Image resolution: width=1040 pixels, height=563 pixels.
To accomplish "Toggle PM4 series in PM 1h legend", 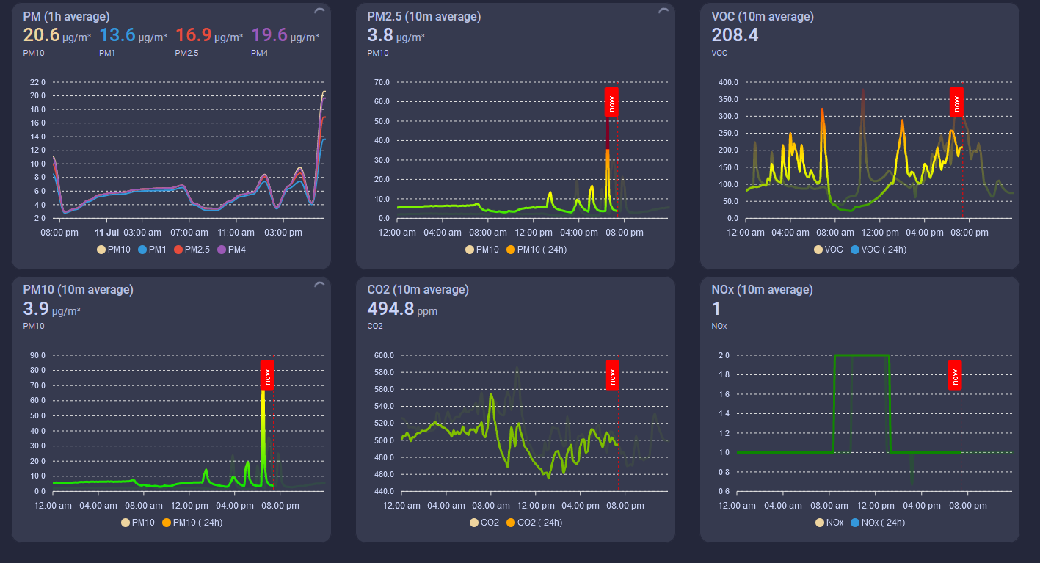I will pyautogui.click(x=230, y=250).
